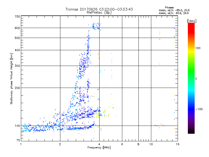Pick the black bottom end of the colorbar
The height and width of the screenshot is (157, 209).
(x=191, y=132)
